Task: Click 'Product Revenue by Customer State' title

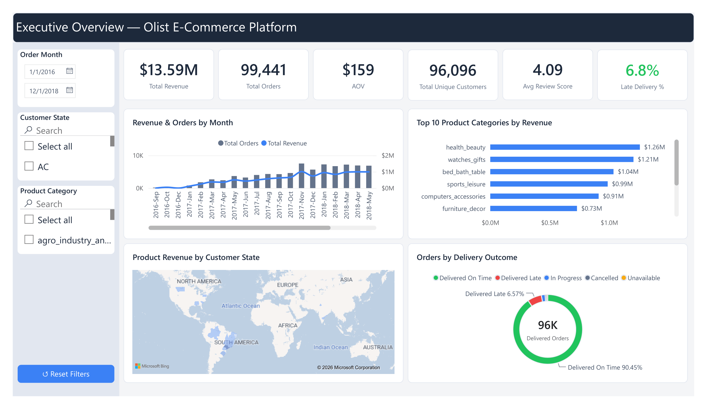Action: click(196, 257)
